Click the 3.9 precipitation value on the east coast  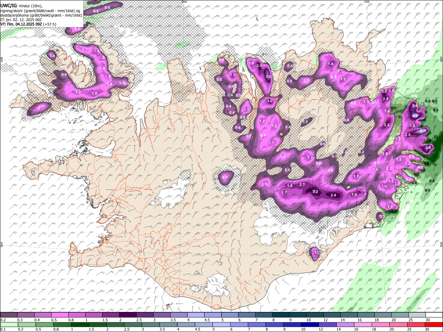pyautogui.click(x=428, y=148)
